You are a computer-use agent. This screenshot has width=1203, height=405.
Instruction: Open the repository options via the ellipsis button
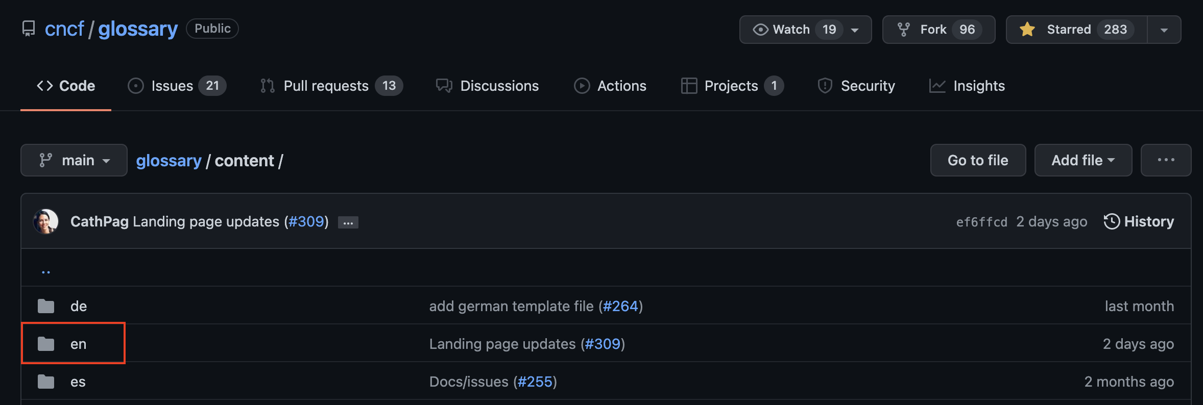[x=1166, y=160]
